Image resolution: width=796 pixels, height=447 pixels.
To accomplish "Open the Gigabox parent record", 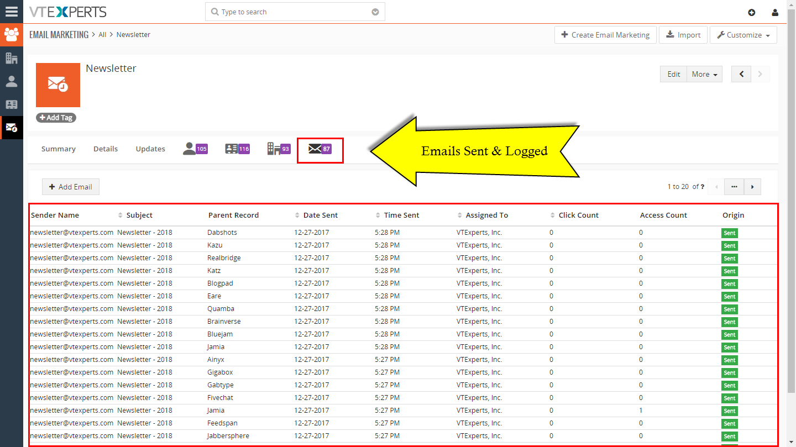I will tap(221, 372).
